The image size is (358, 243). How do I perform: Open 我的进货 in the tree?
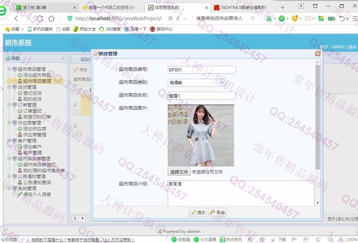pos(32,99)
